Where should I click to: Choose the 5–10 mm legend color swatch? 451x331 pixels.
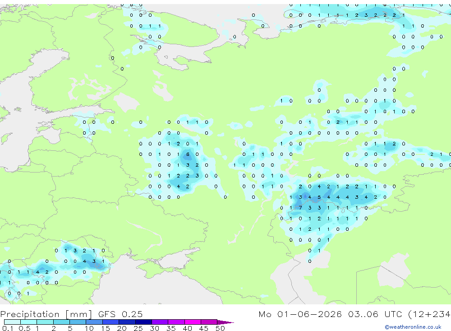coord(78,322)
